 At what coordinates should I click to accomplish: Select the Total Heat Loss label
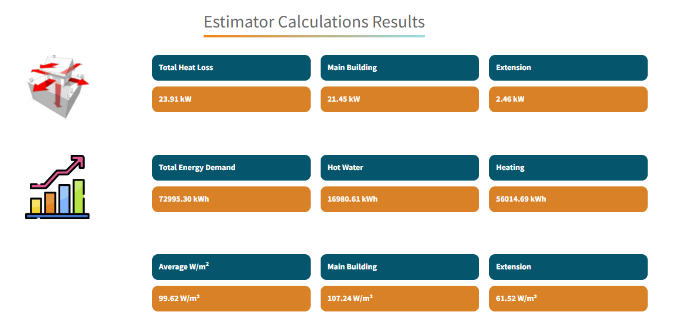click(231, 68)
